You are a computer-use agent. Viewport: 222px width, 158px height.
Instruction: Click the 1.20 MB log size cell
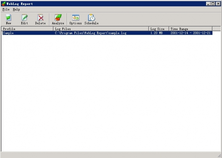click(156, 33)
